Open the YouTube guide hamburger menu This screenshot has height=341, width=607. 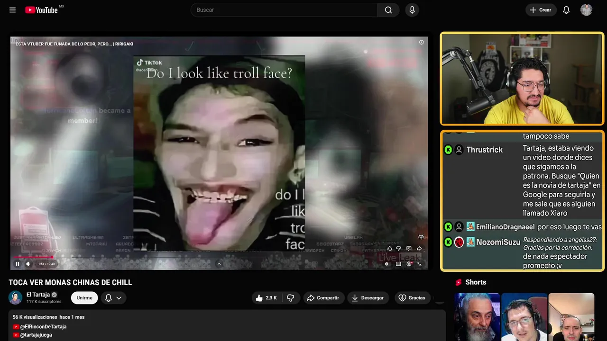point(13,10)
